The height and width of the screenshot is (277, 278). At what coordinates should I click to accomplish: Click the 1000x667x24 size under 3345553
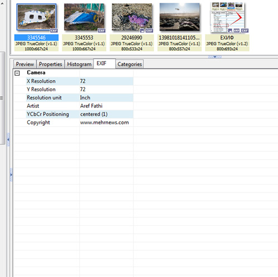[84, 49]
